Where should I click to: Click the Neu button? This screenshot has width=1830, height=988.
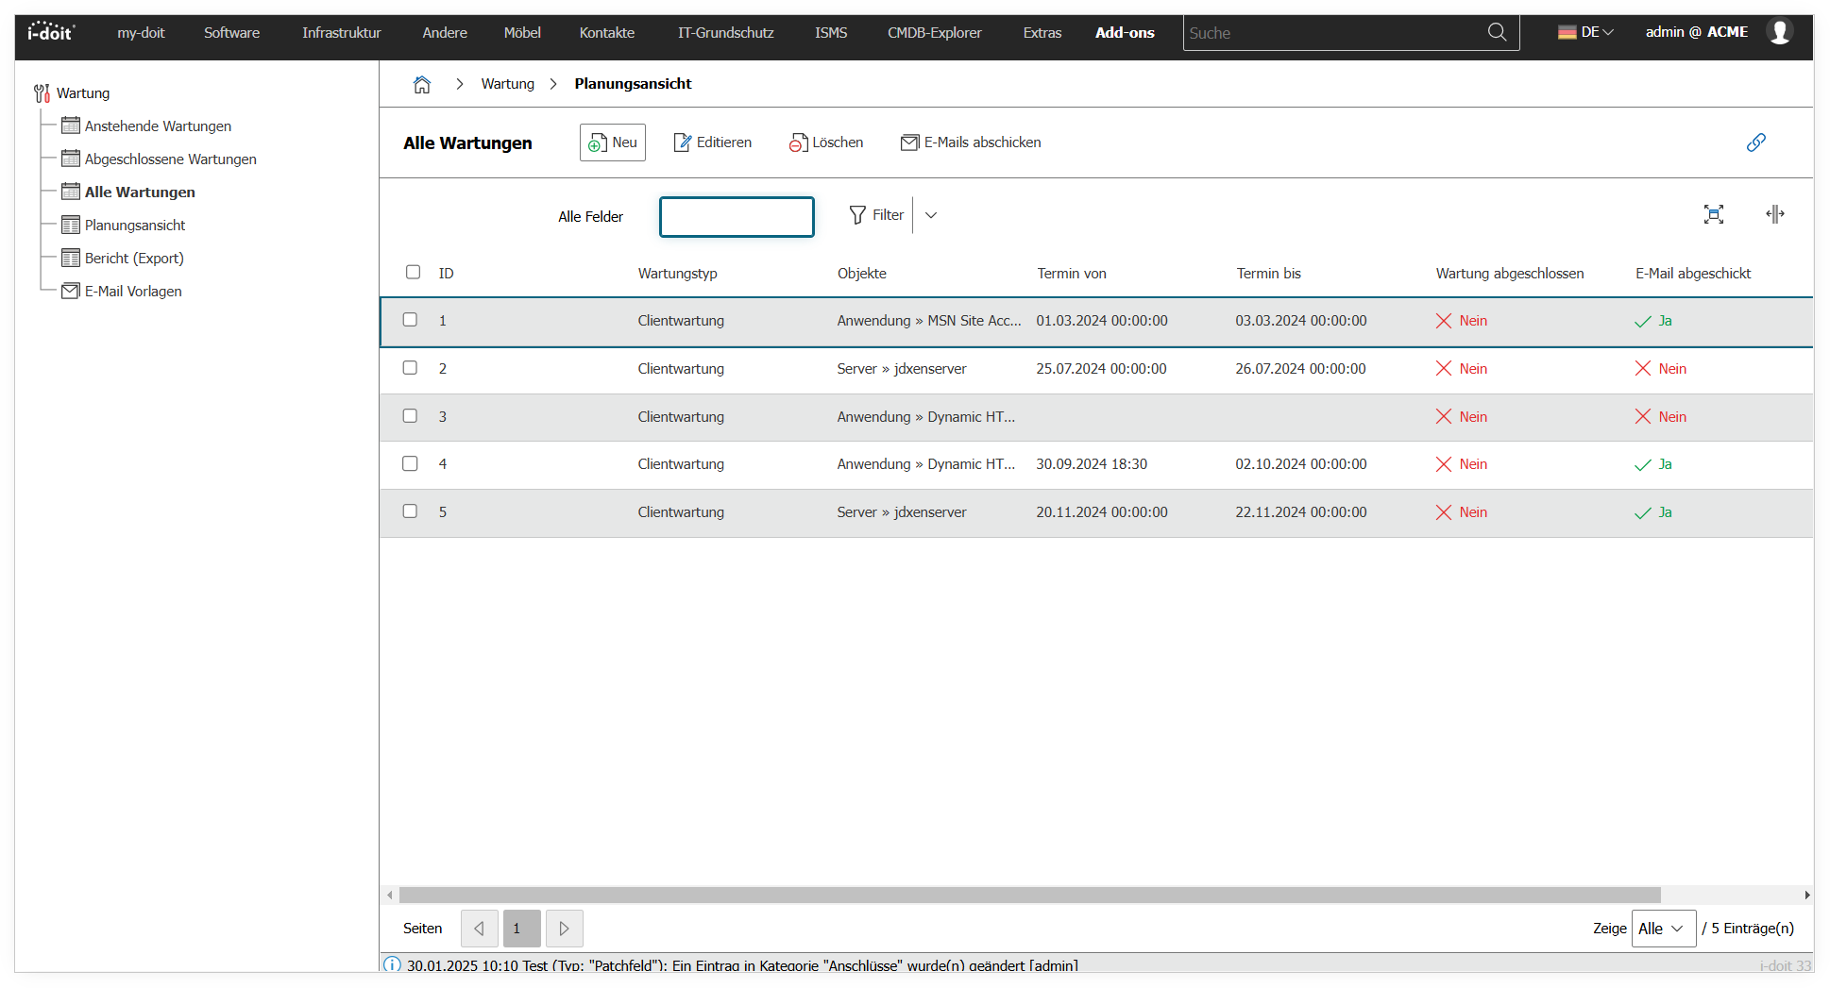click(613, 142)
